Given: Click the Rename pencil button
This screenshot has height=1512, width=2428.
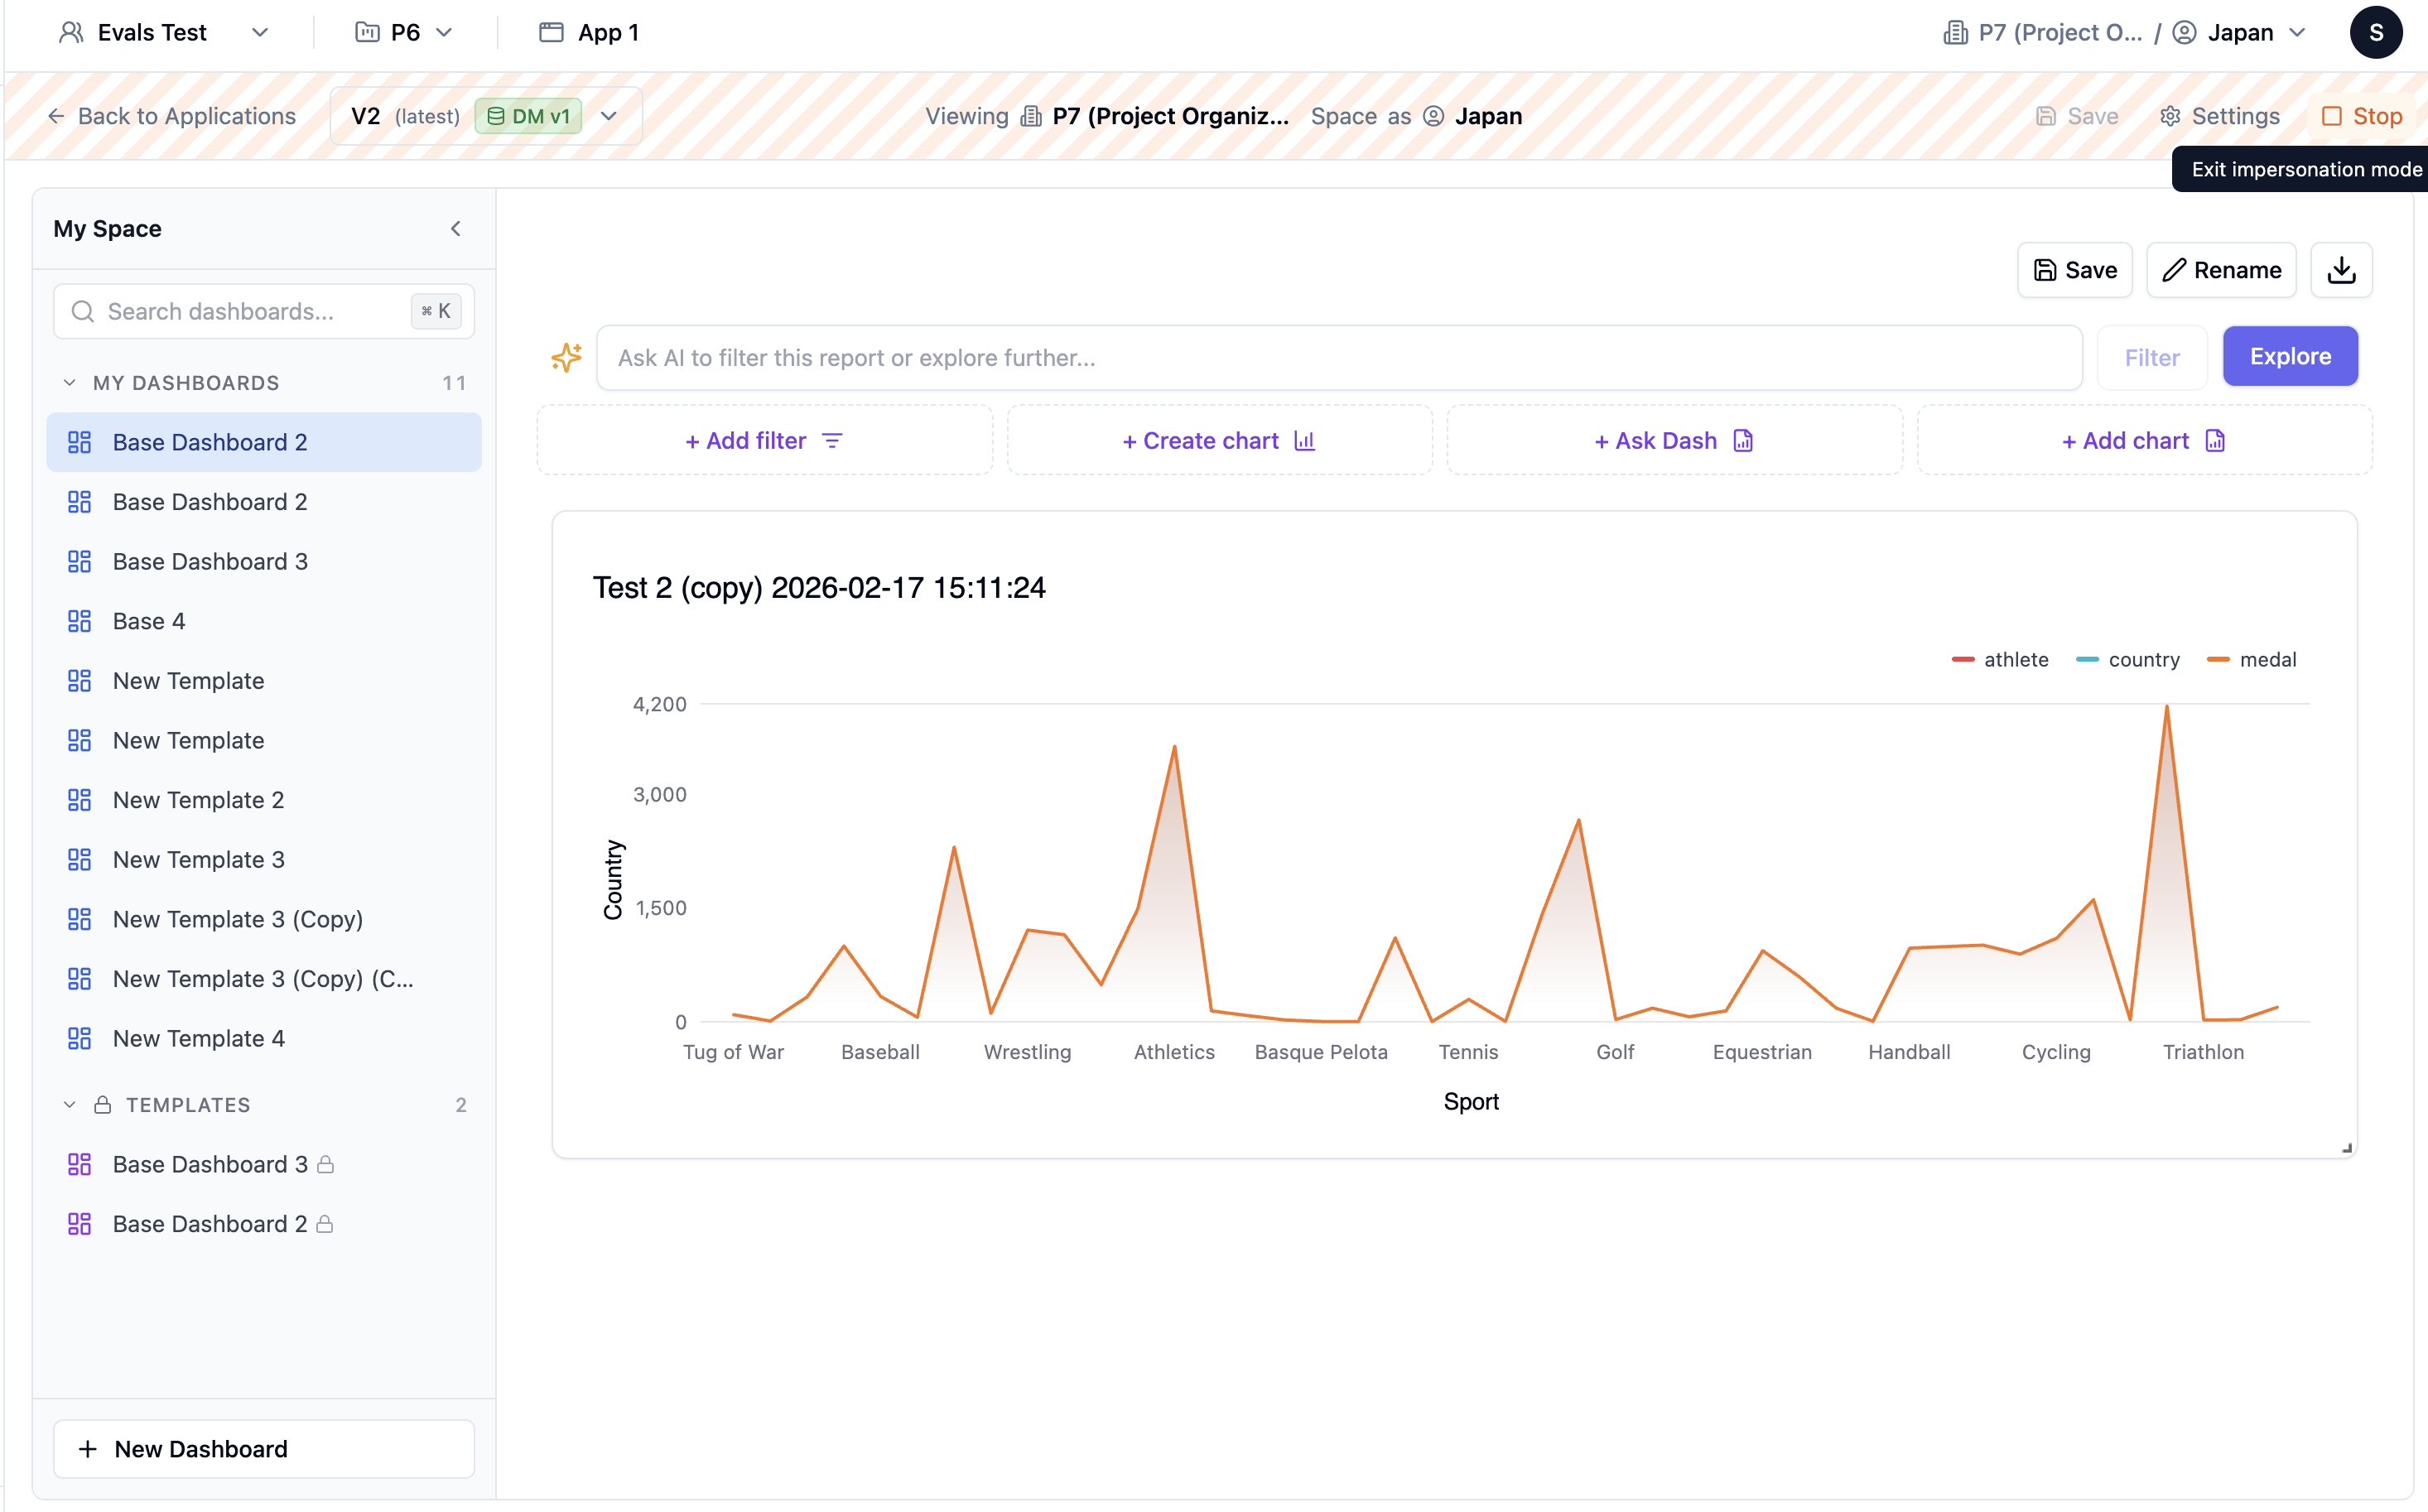Looking at the screenshot, I should click(x=2221, y=270).
